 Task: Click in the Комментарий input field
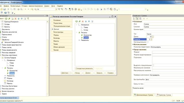(x=164, y=29)
